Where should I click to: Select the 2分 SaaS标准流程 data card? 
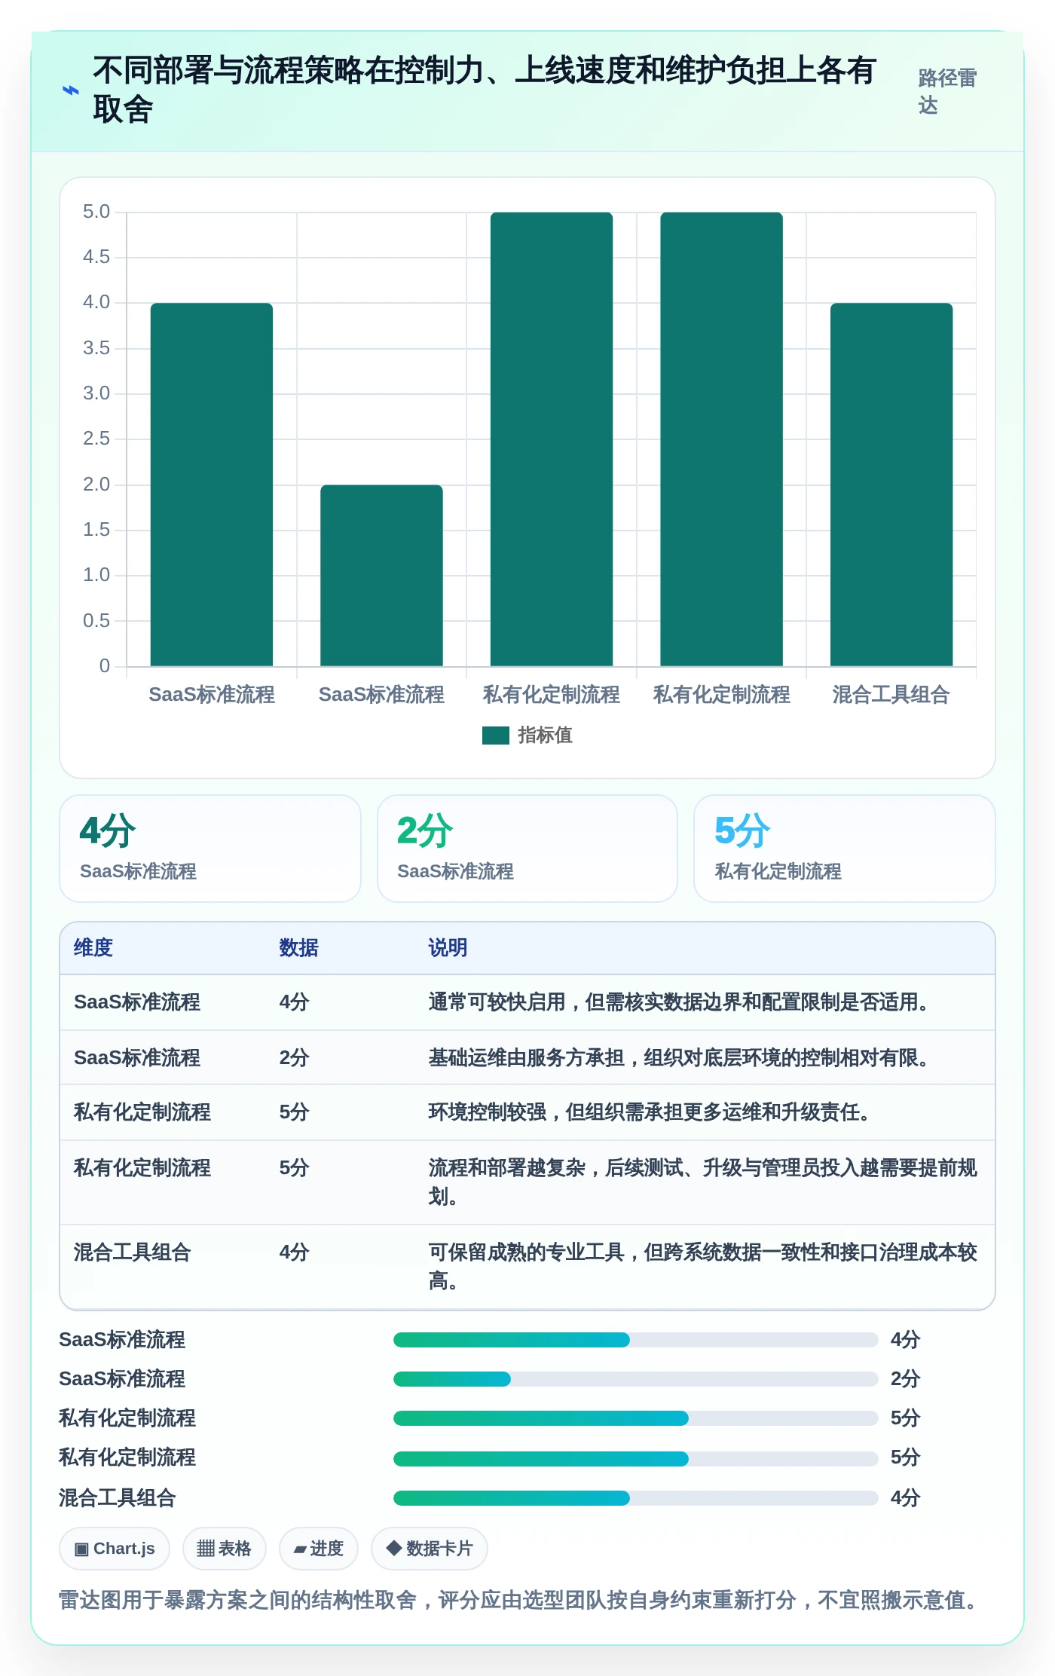click(527, 849)
